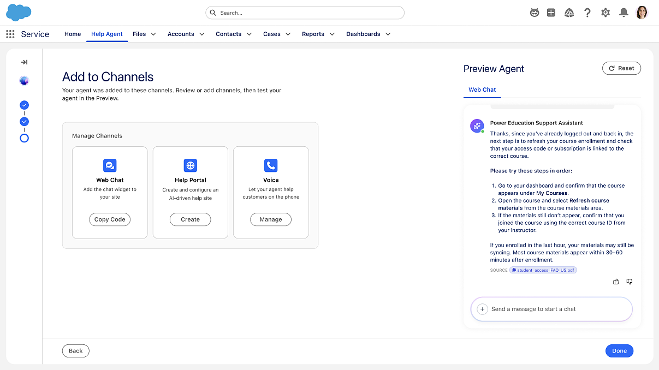Click Copy Code for Web Chat
This screenshot has height=370, width=659.
tap(110, 219)
